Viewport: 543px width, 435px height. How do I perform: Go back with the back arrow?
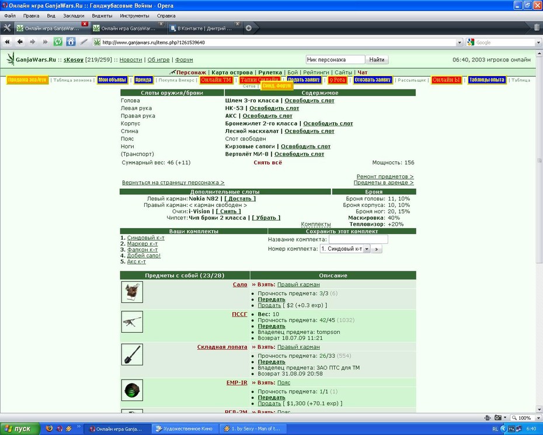(20, 42)
